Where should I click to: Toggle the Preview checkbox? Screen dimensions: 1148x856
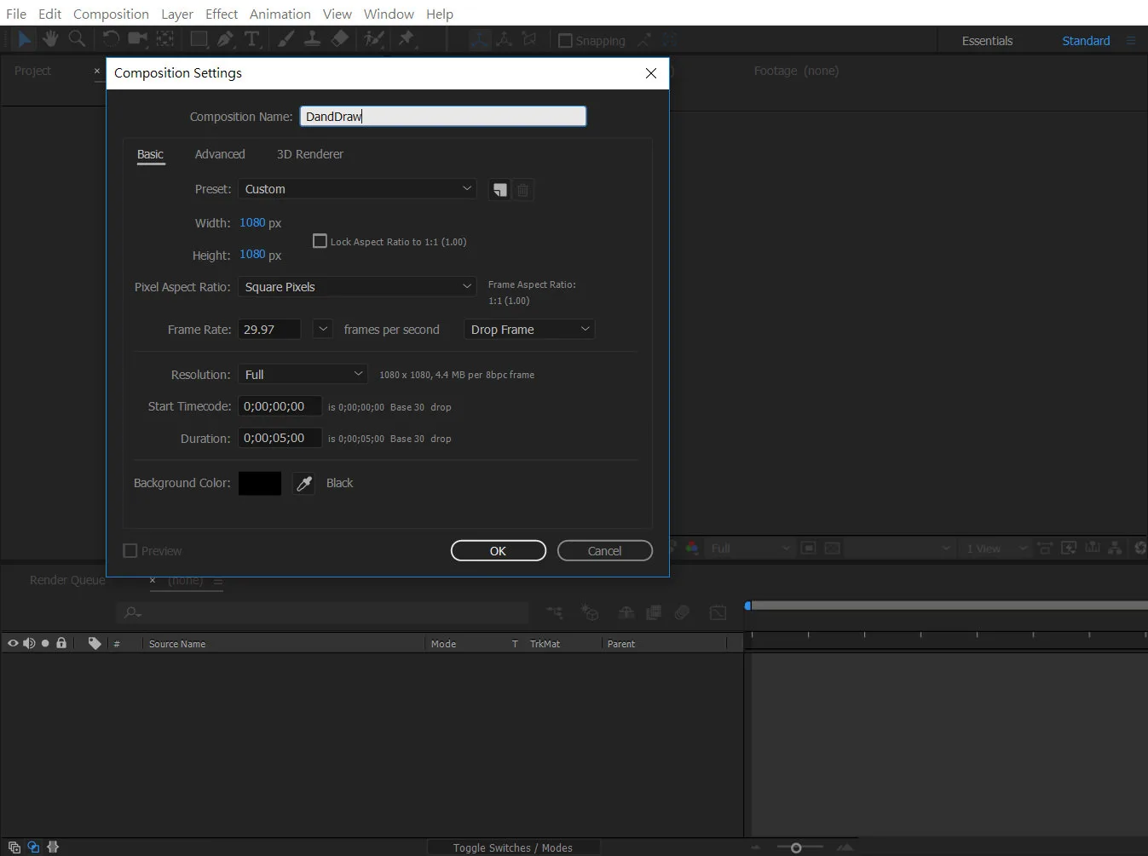pyautogui.click(x=130, y=551)
